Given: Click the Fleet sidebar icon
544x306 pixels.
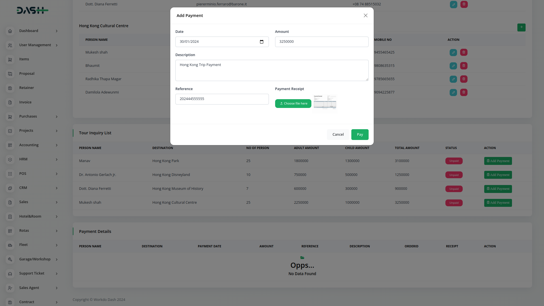Looking at the screenshot, I should [x=10, y=245].
